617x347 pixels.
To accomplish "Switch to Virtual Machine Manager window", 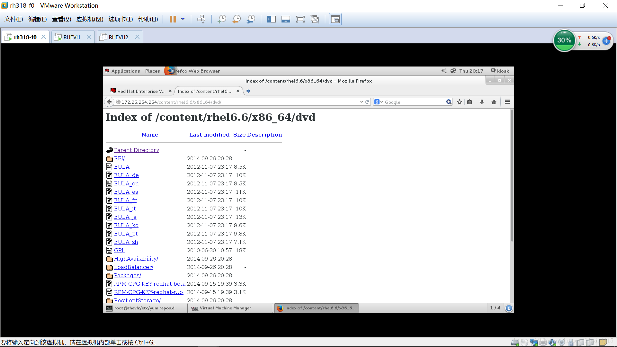I will click(x=230, y=308).
